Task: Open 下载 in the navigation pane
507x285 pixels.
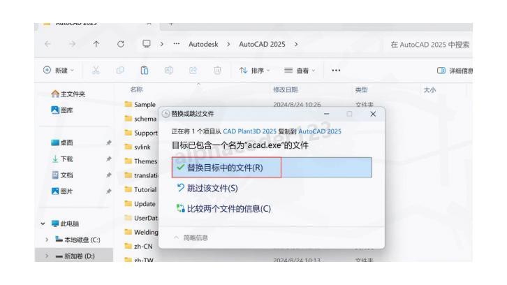Action: 62,159
